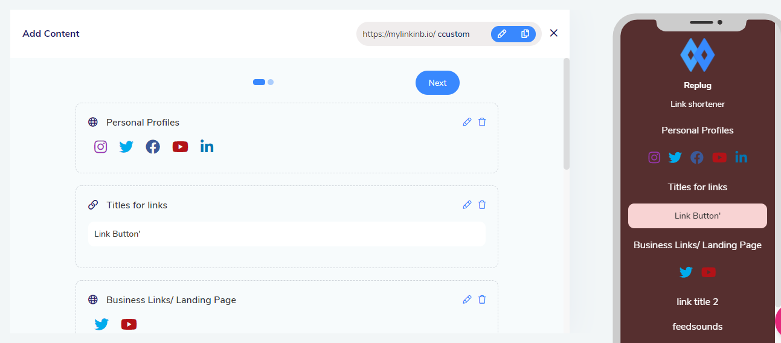Select the first step indicator pill

pyautogui.click(x=259, y=82)
